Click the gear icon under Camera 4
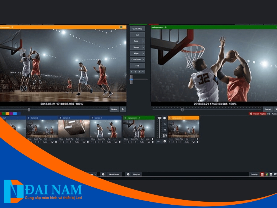The image size is (277, 208). point(120,142)
